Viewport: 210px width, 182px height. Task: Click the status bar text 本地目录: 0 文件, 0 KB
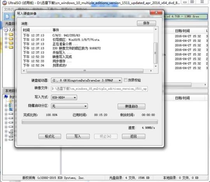(181, 178)
